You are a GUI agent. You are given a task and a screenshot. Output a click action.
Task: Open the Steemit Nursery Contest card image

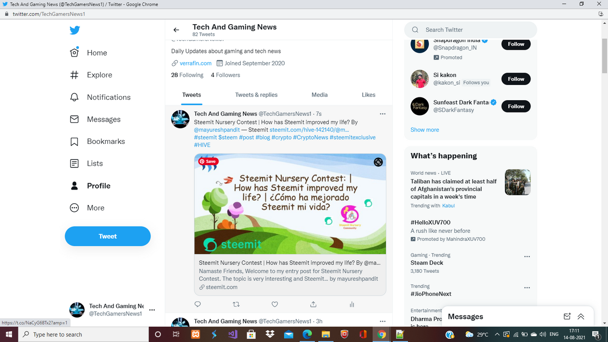pos(290,204)
